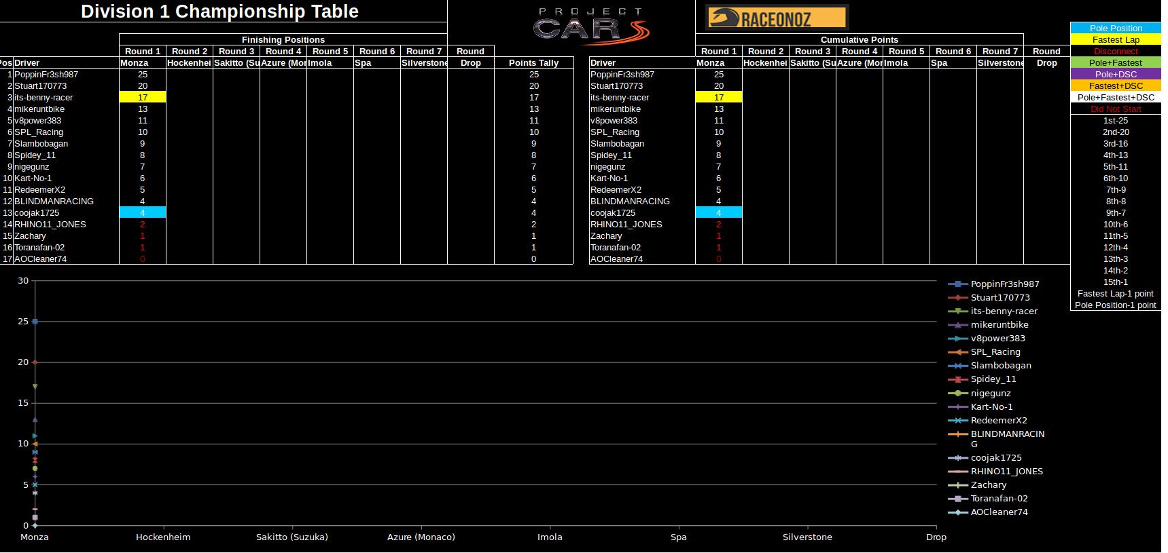Click the red 'Did Not Start' legend cell
Image resolution: width=1168 pixels, height=553 pixels.
click(x=1116, y=109)
